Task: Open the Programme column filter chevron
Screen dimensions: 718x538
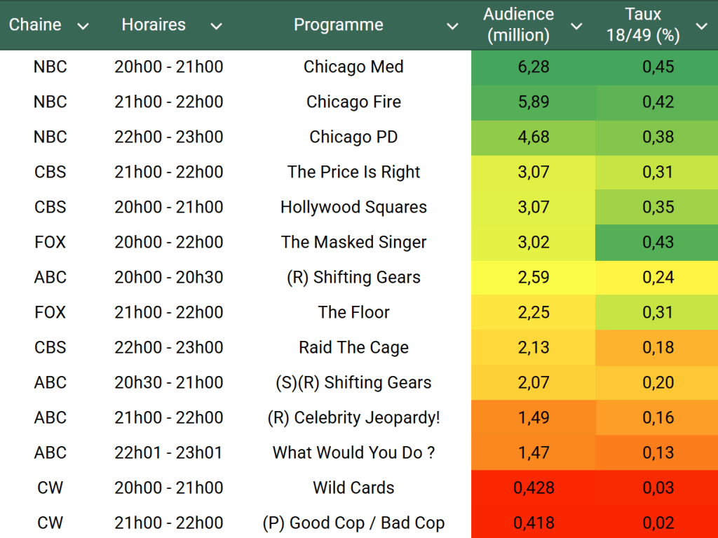Action: pos(452,27)
